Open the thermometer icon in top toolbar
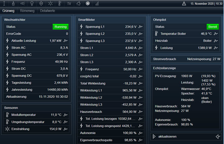Viewport: 224px width, 144px height. 60,3
